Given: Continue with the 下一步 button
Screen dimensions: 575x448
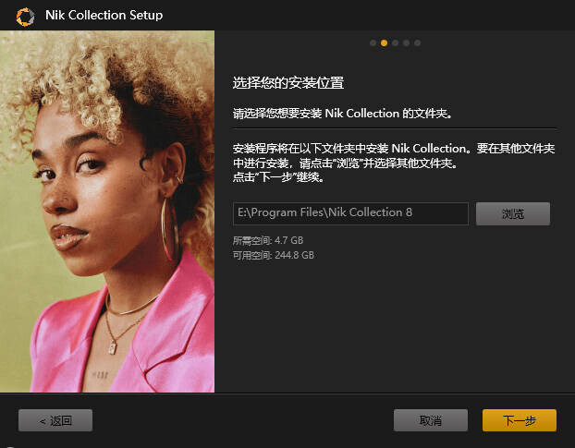Looking at the screenshot, I should tap(520, 420).
